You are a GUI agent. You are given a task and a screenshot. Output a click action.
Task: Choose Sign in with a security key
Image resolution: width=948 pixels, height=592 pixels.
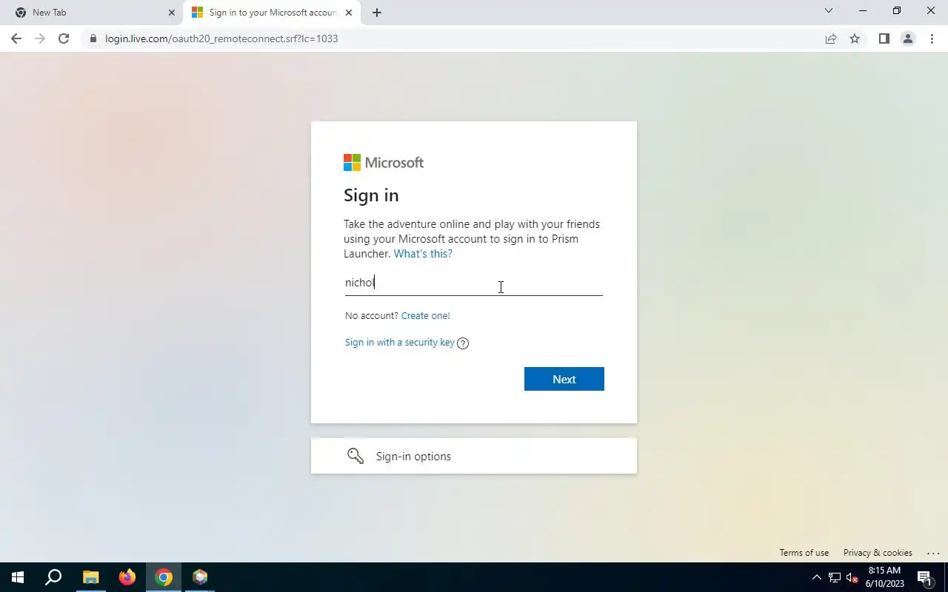click(x=399, y=342)
